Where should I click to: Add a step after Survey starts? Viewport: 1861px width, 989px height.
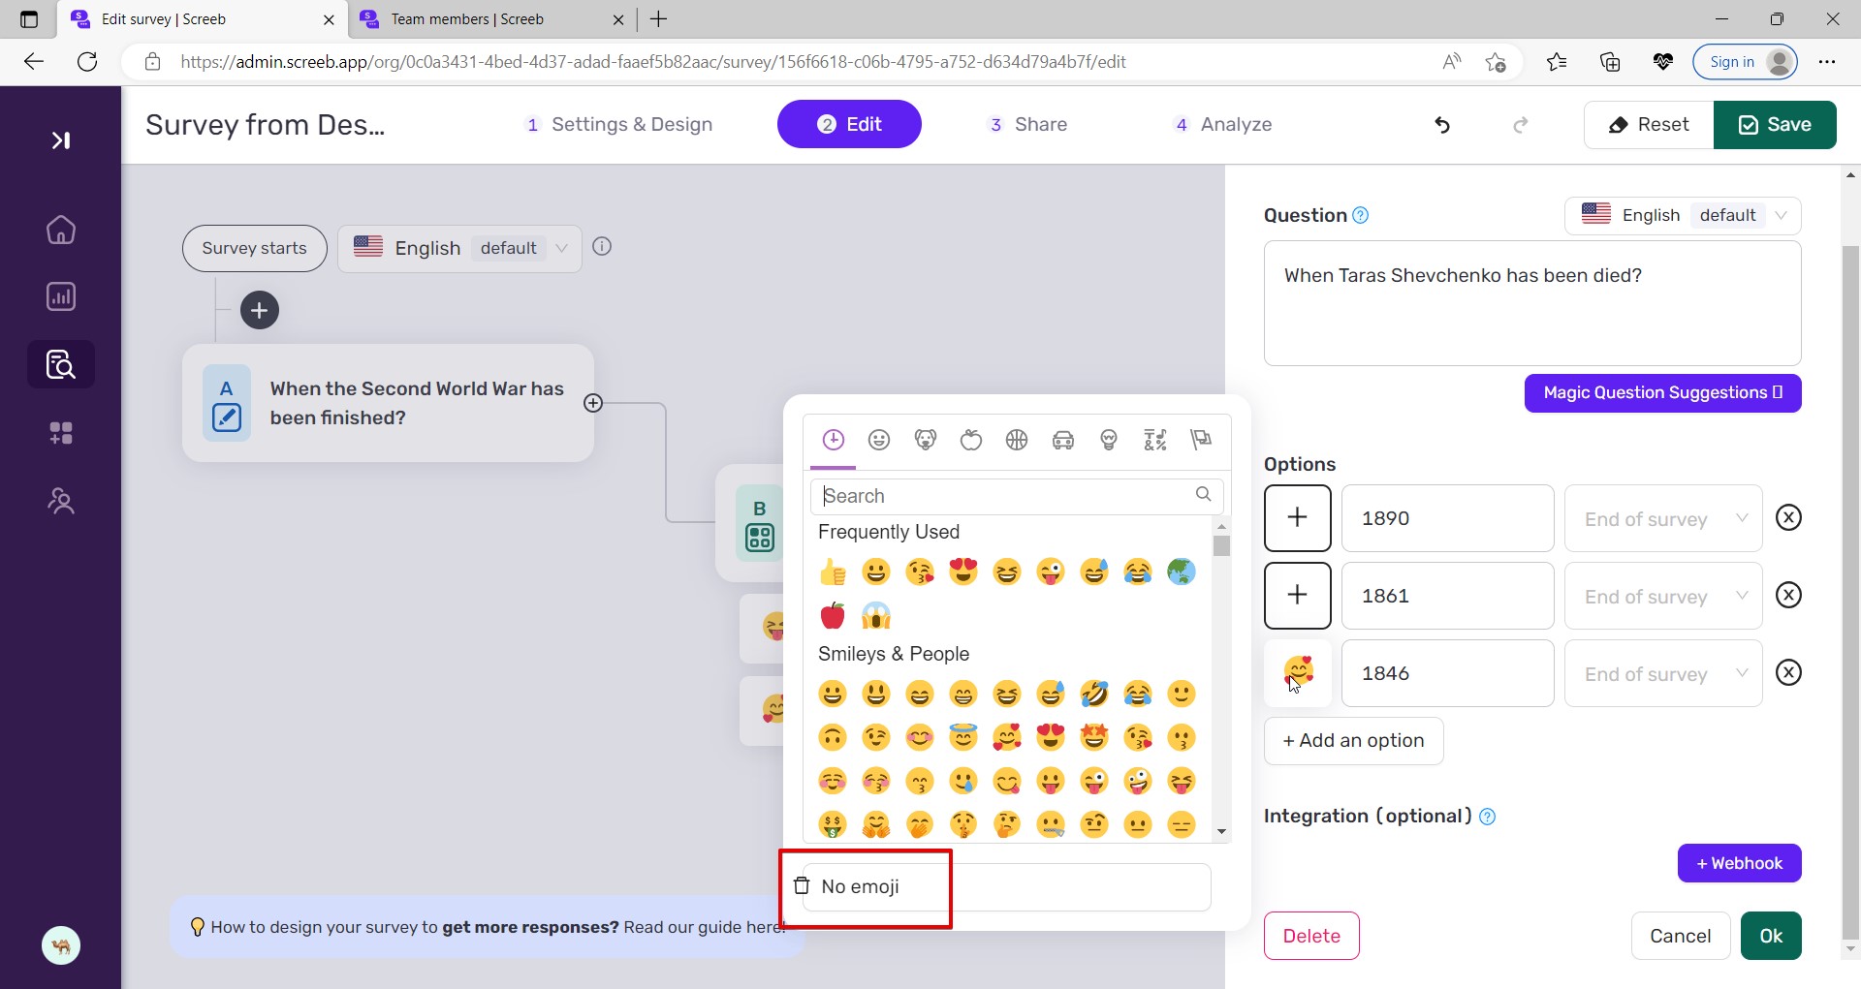click(x=259, y=310)
